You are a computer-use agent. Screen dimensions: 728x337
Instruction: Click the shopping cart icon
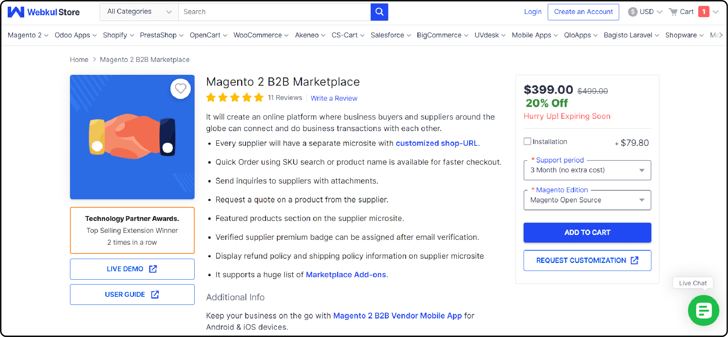click(x=673, y=12)
